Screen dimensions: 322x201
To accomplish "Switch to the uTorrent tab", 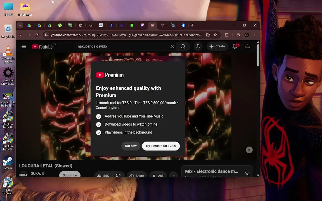I will 60,25.
